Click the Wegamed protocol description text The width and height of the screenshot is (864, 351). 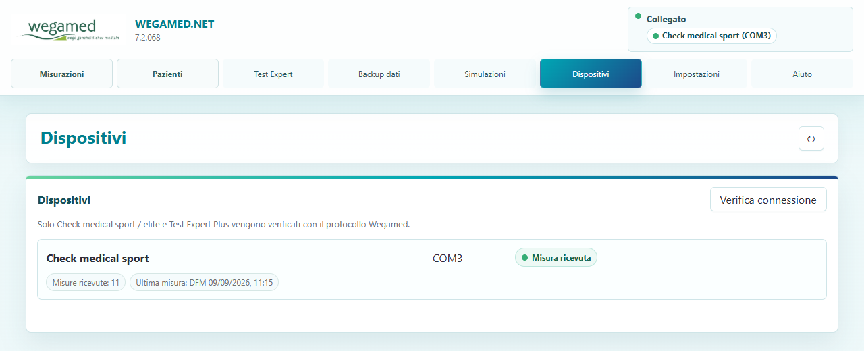[223, 224]
